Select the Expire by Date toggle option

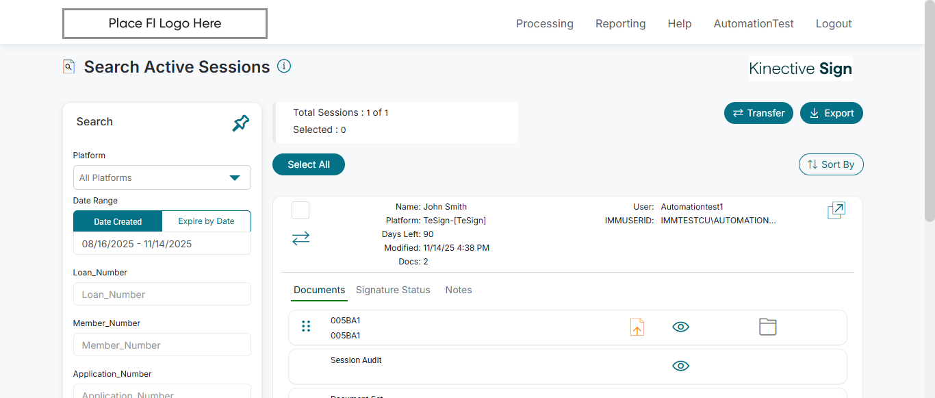[x=206, y=221]
